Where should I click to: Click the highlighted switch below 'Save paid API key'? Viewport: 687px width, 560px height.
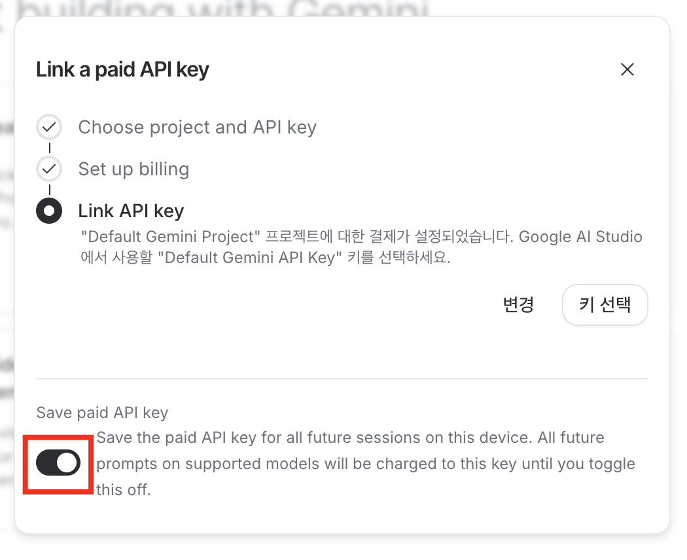(58, 464)
